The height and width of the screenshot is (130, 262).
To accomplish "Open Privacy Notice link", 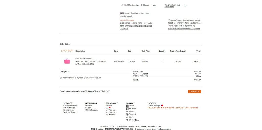I will pyautogui.click(x=140, y=126).
